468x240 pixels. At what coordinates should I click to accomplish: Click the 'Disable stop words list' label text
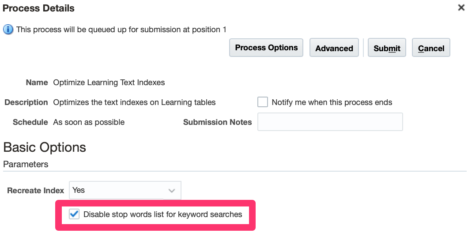pyautogui.click(x=162, y=215)
